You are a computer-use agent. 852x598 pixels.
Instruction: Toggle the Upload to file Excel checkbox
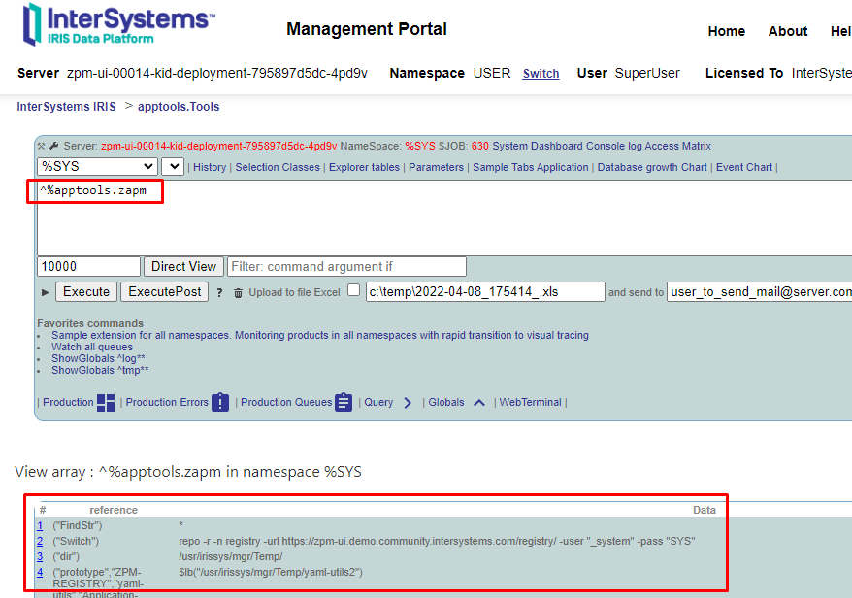point(354,290)
